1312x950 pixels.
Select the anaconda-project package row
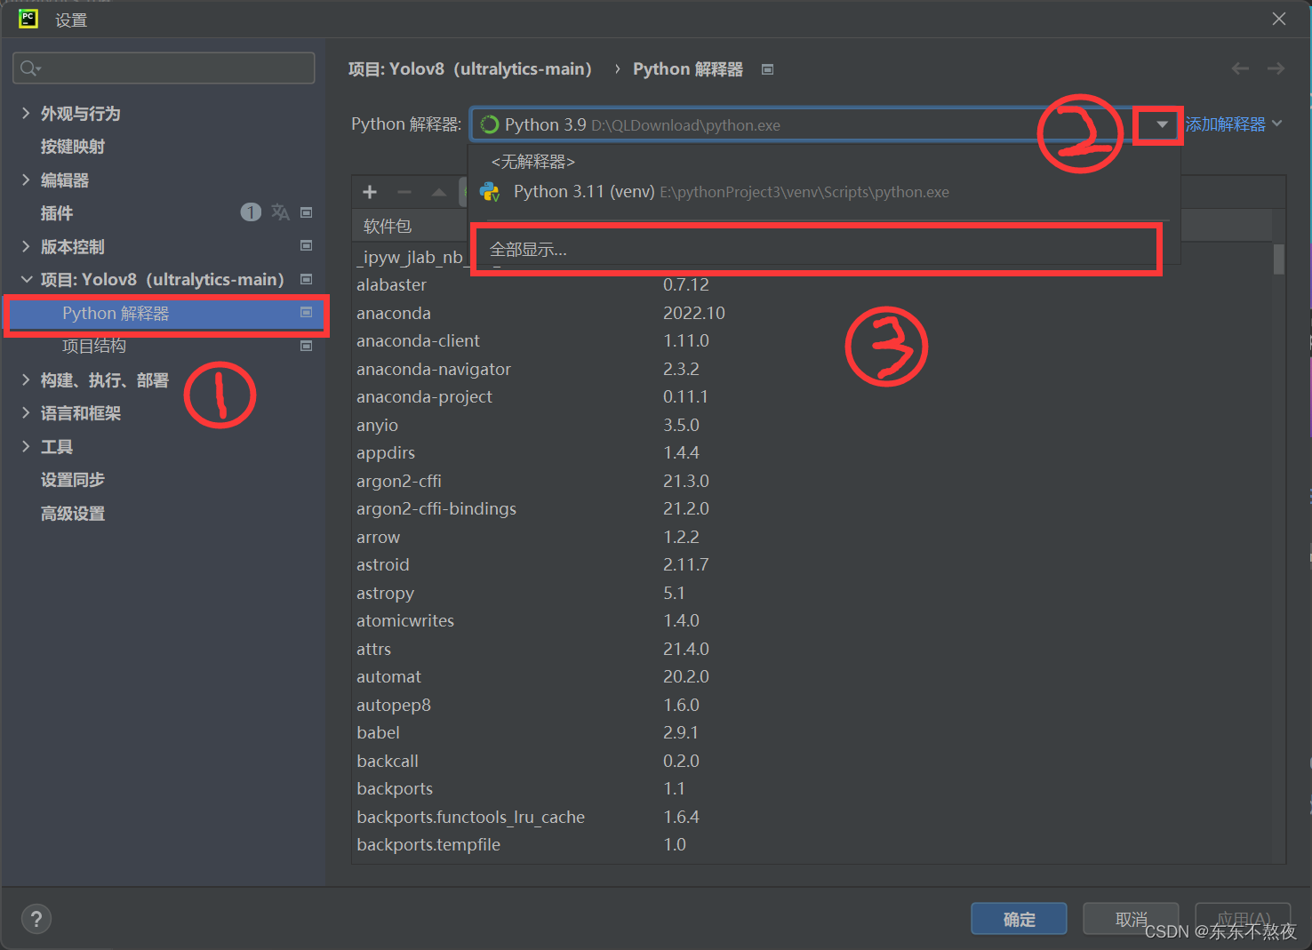click(812, 397)
